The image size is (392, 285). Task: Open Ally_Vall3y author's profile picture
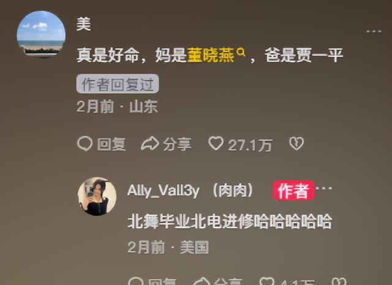tap(97, 196)
